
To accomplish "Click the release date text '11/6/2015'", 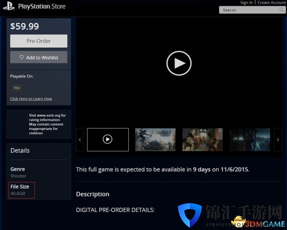I will (x=235, y=169).
